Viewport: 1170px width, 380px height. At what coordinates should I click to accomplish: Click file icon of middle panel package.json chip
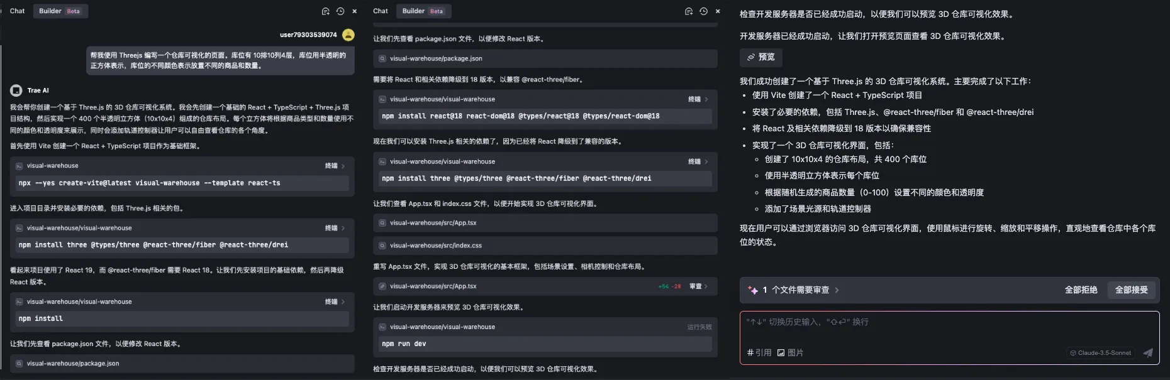[x=382, y=58]
